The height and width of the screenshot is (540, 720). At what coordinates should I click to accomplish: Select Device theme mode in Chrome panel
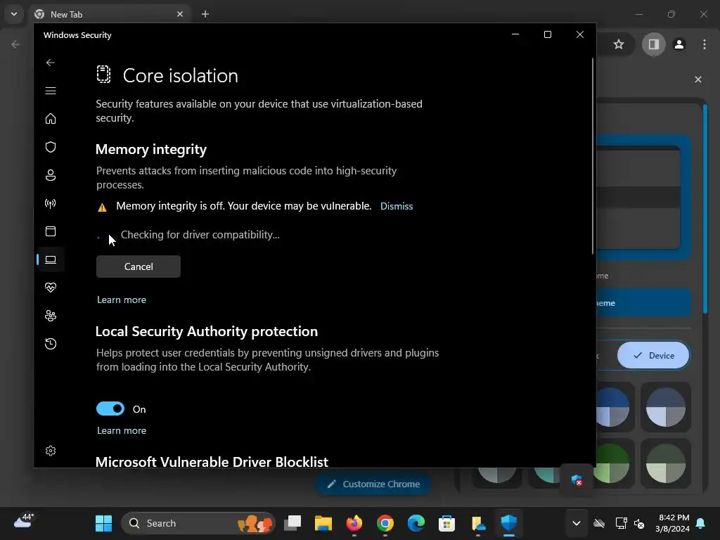(x=653, y=355)
